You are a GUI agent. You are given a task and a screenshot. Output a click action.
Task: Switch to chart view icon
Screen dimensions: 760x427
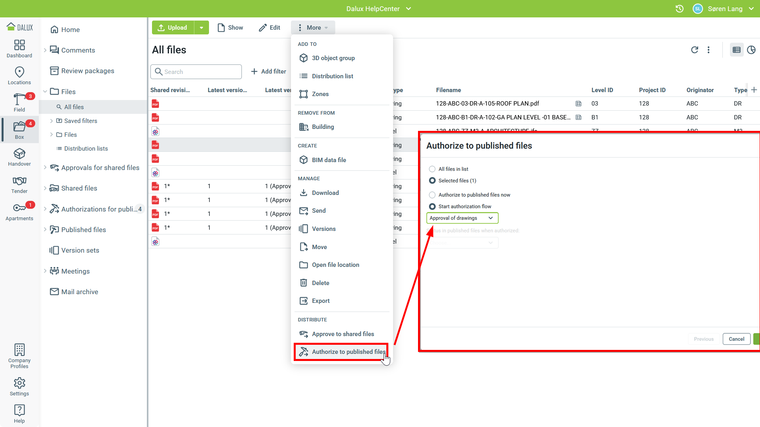[x=751, y=50]
